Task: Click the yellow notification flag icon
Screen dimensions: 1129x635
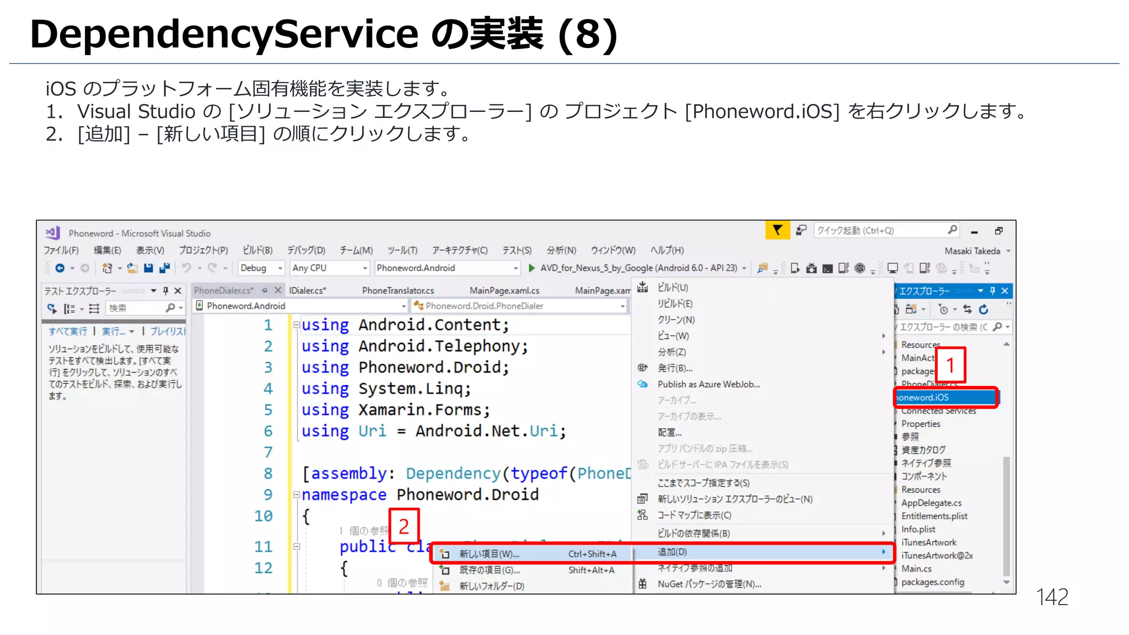Action: (777, 230)
